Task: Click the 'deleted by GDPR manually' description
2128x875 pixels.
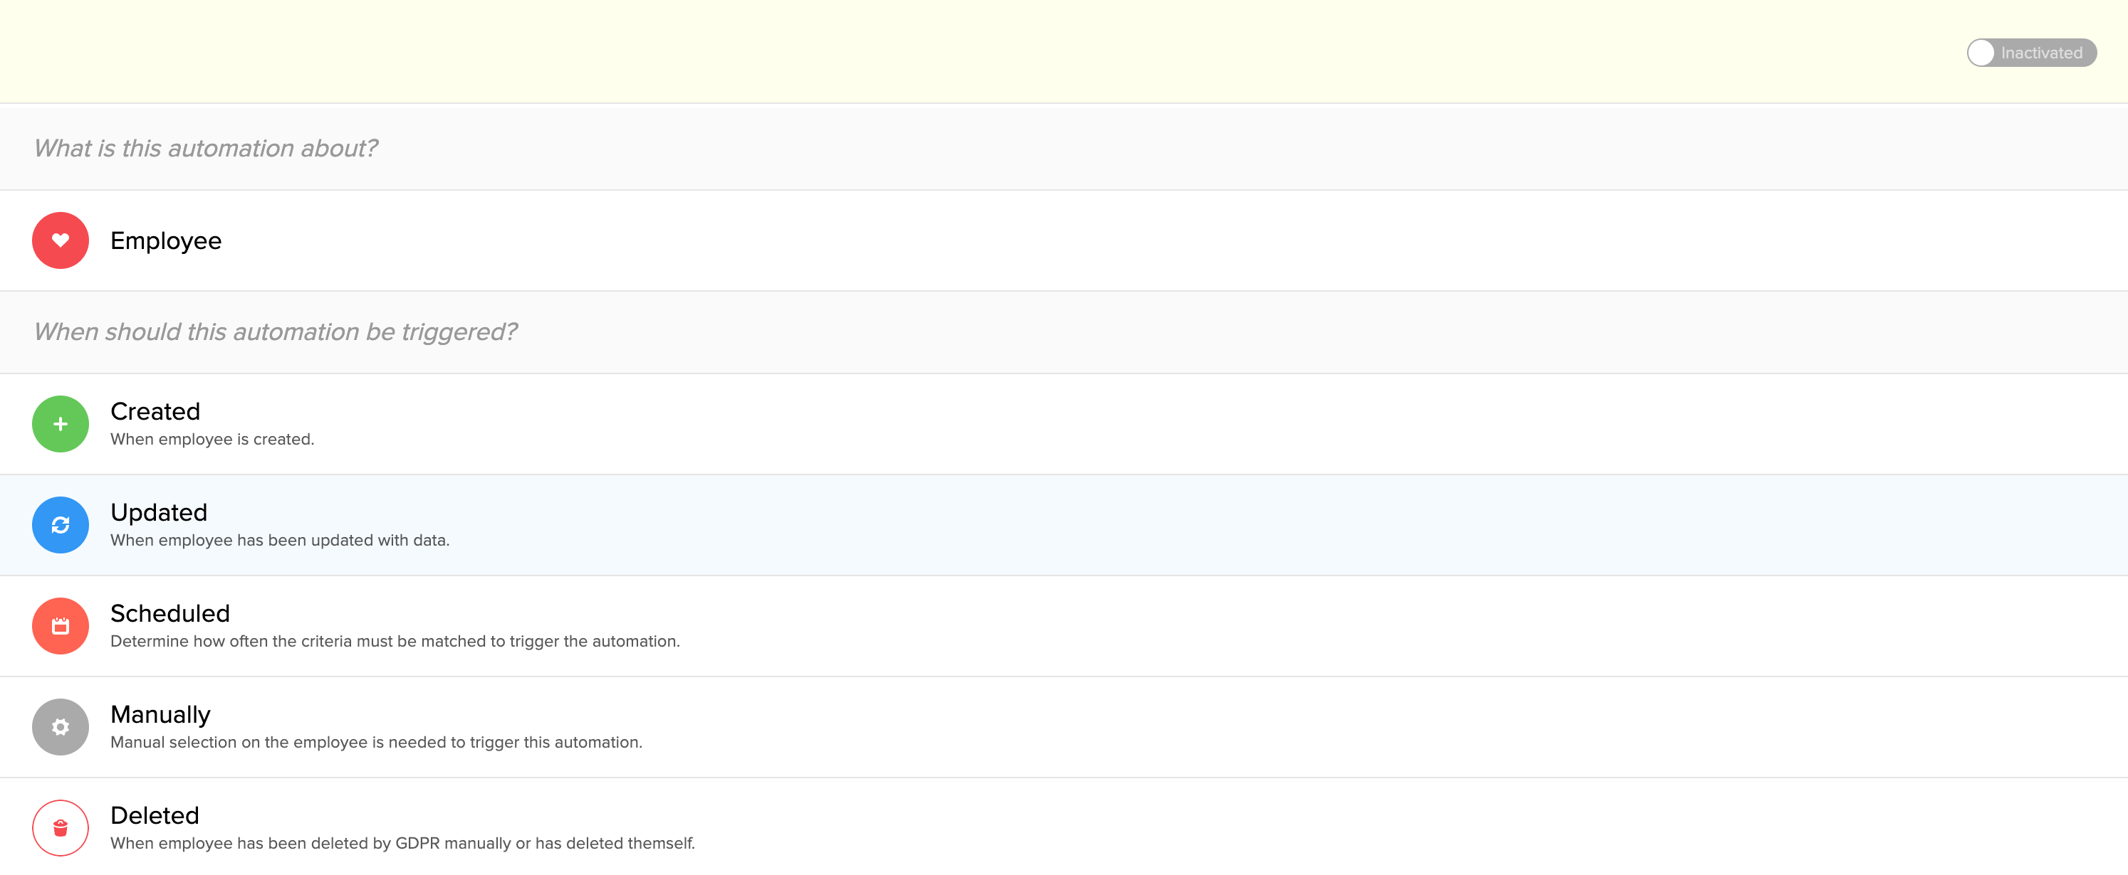Action: coord(402,844)
